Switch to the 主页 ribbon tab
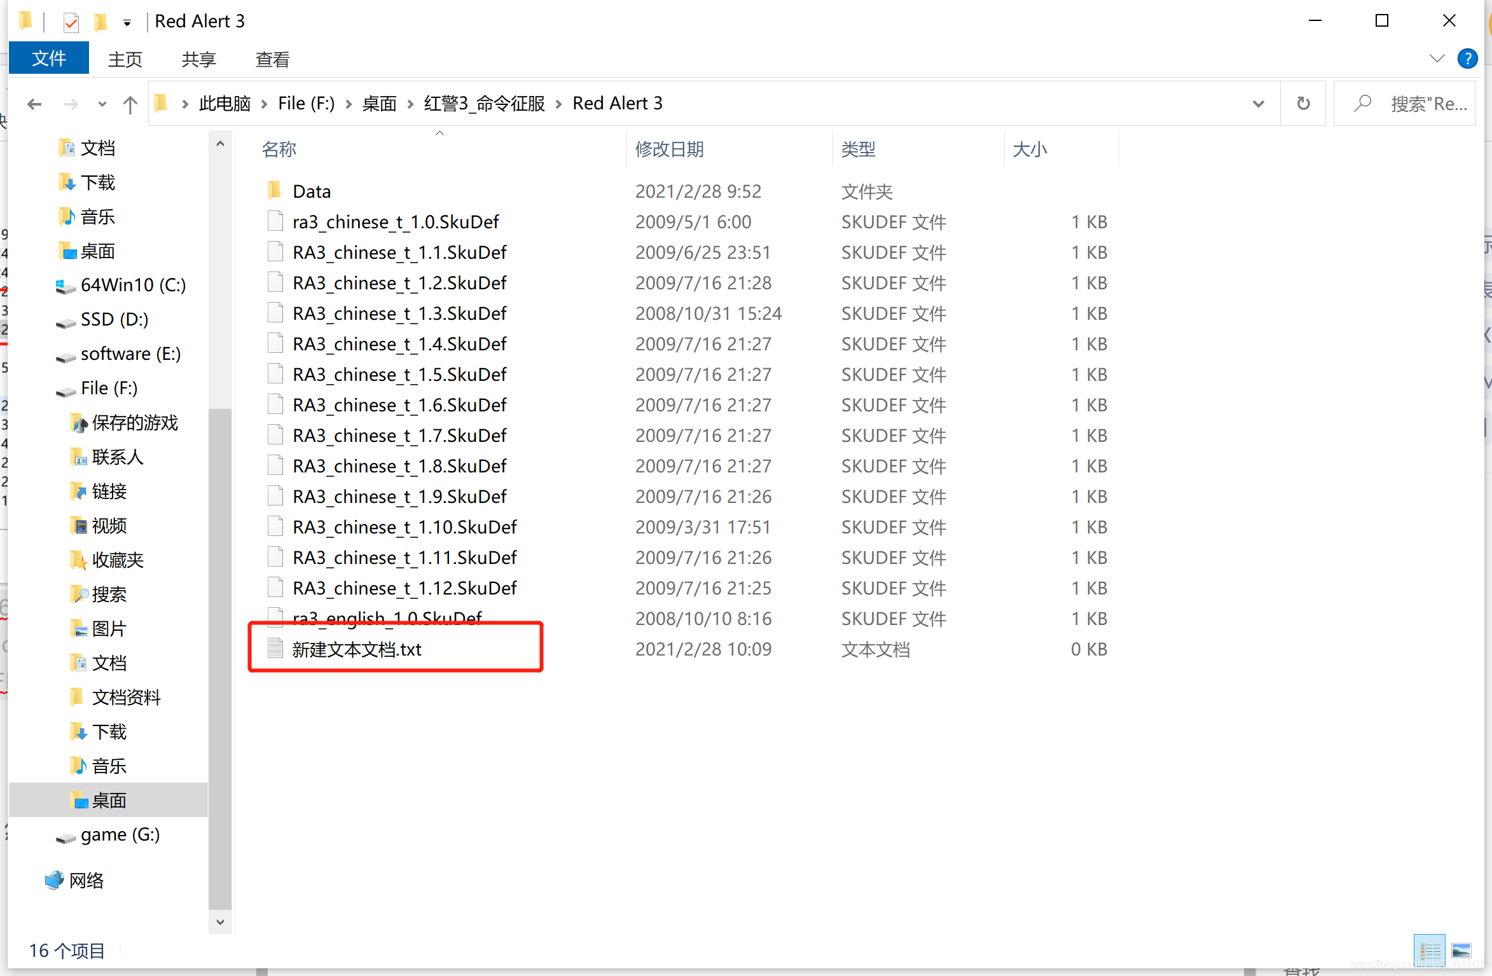This screenshot has height=976, width=1492. 125,59
